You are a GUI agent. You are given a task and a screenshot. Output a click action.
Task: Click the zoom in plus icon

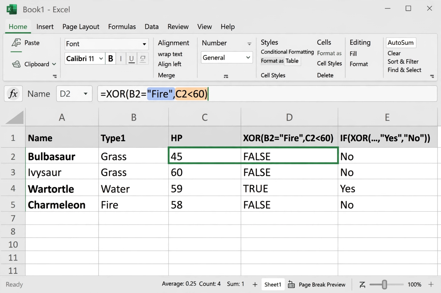pyautogui.click(x=431, y=284)
